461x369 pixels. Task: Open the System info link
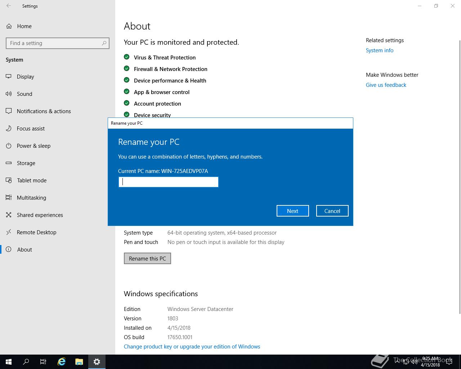pyautogui.click(x=380, y=50)
